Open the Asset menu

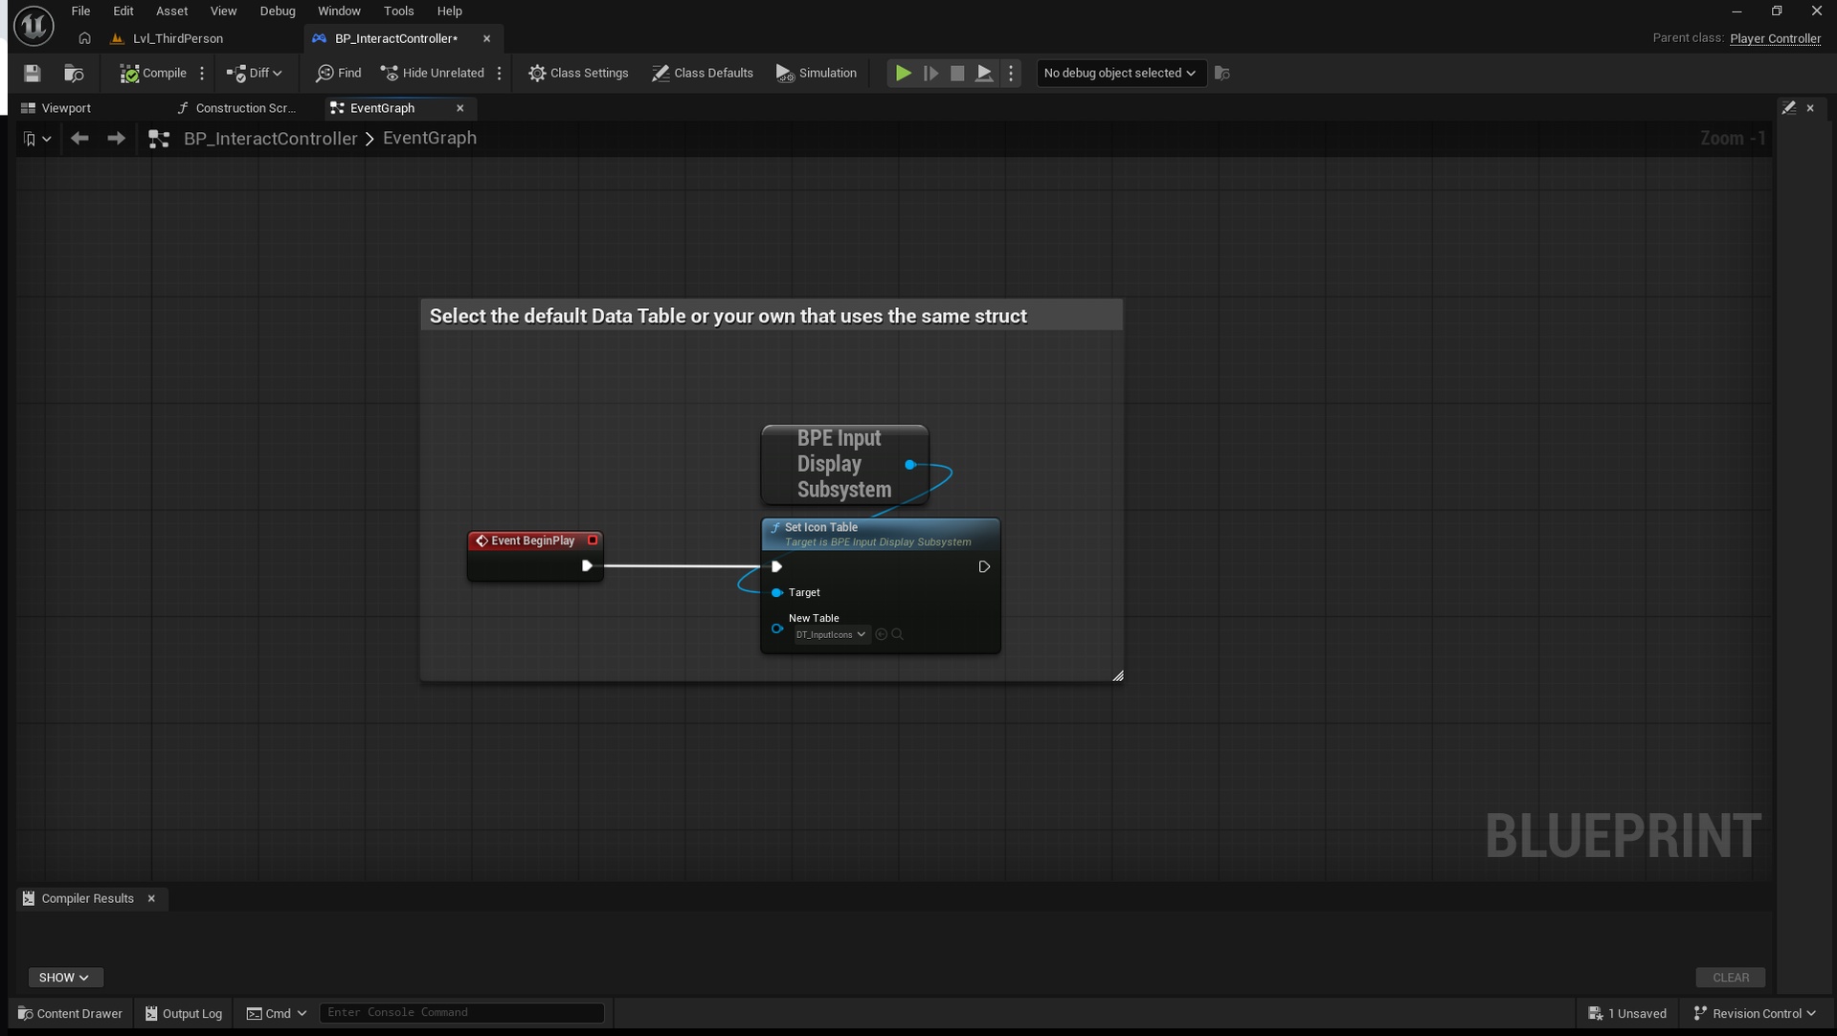pyautogui.click(x=172, y=11)
